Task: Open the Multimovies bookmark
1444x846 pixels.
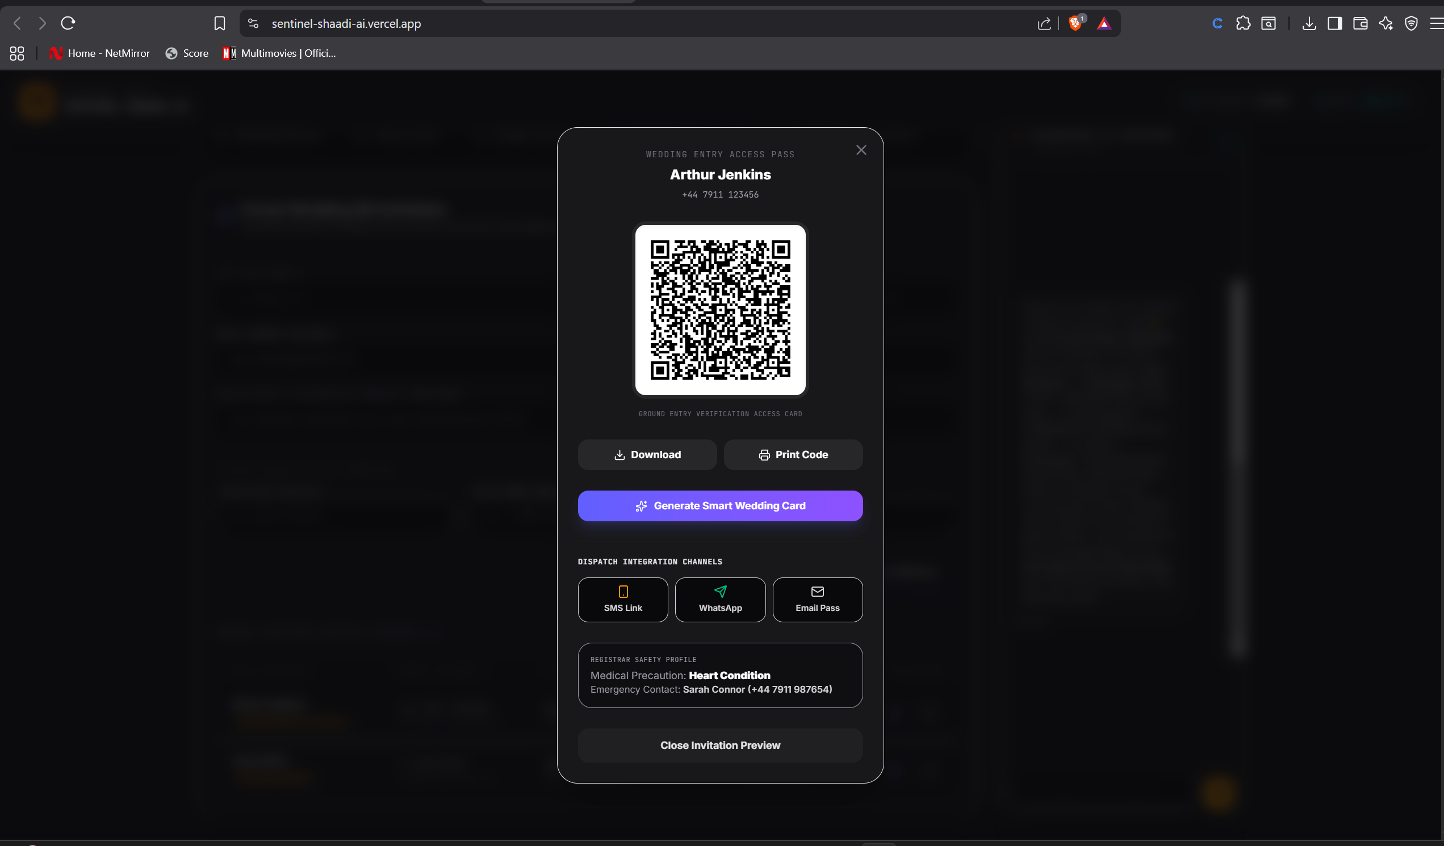Action: point(279,53)
